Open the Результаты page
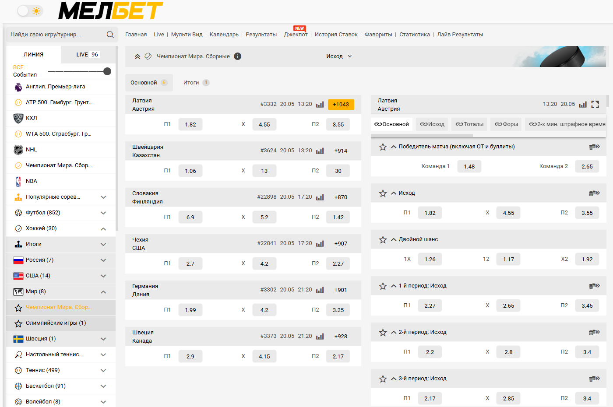613x407 pixels. pyautogui.click(x=261, y=35)
